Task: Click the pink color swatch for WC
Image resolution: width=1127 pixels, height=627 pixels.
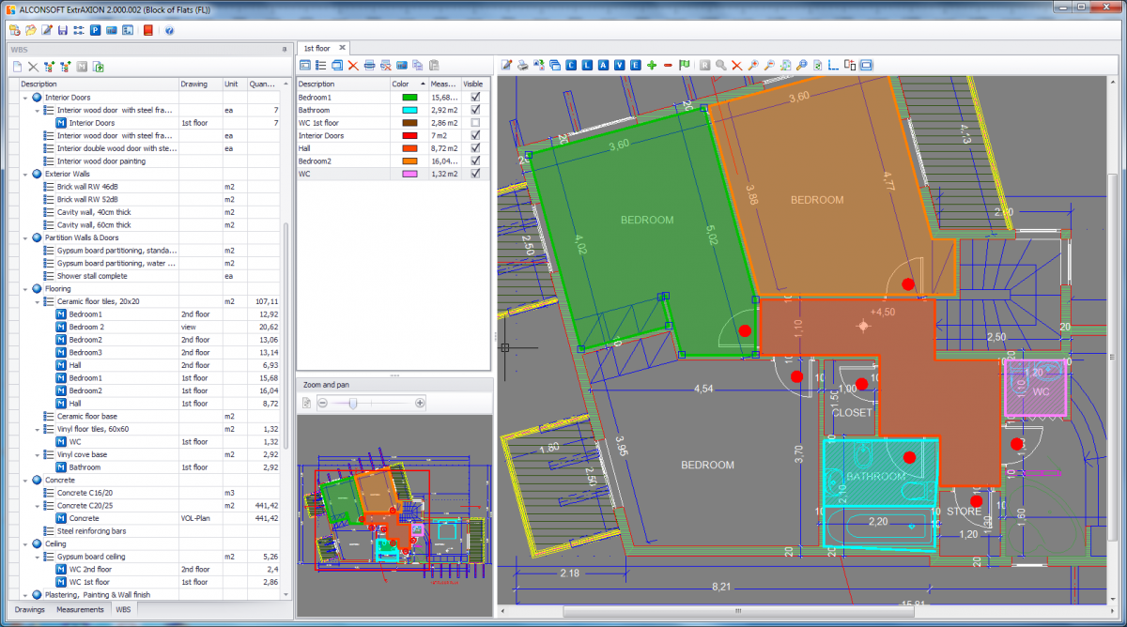Action: coord(409,174)
